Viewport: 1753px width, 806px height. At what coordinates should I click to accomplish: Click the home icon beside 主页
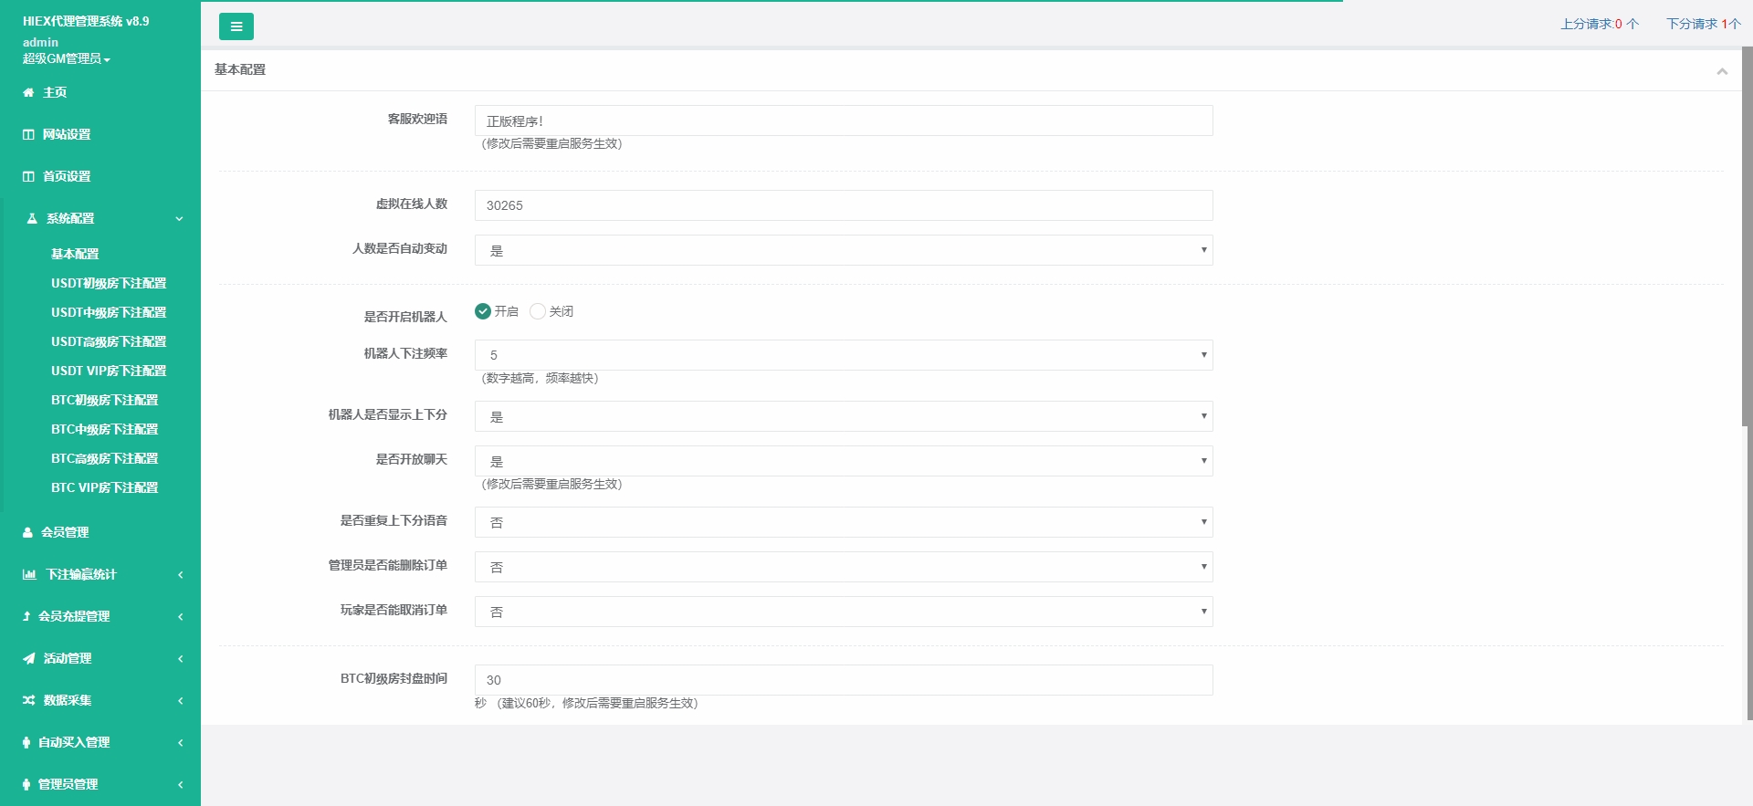tap(28, 92)
